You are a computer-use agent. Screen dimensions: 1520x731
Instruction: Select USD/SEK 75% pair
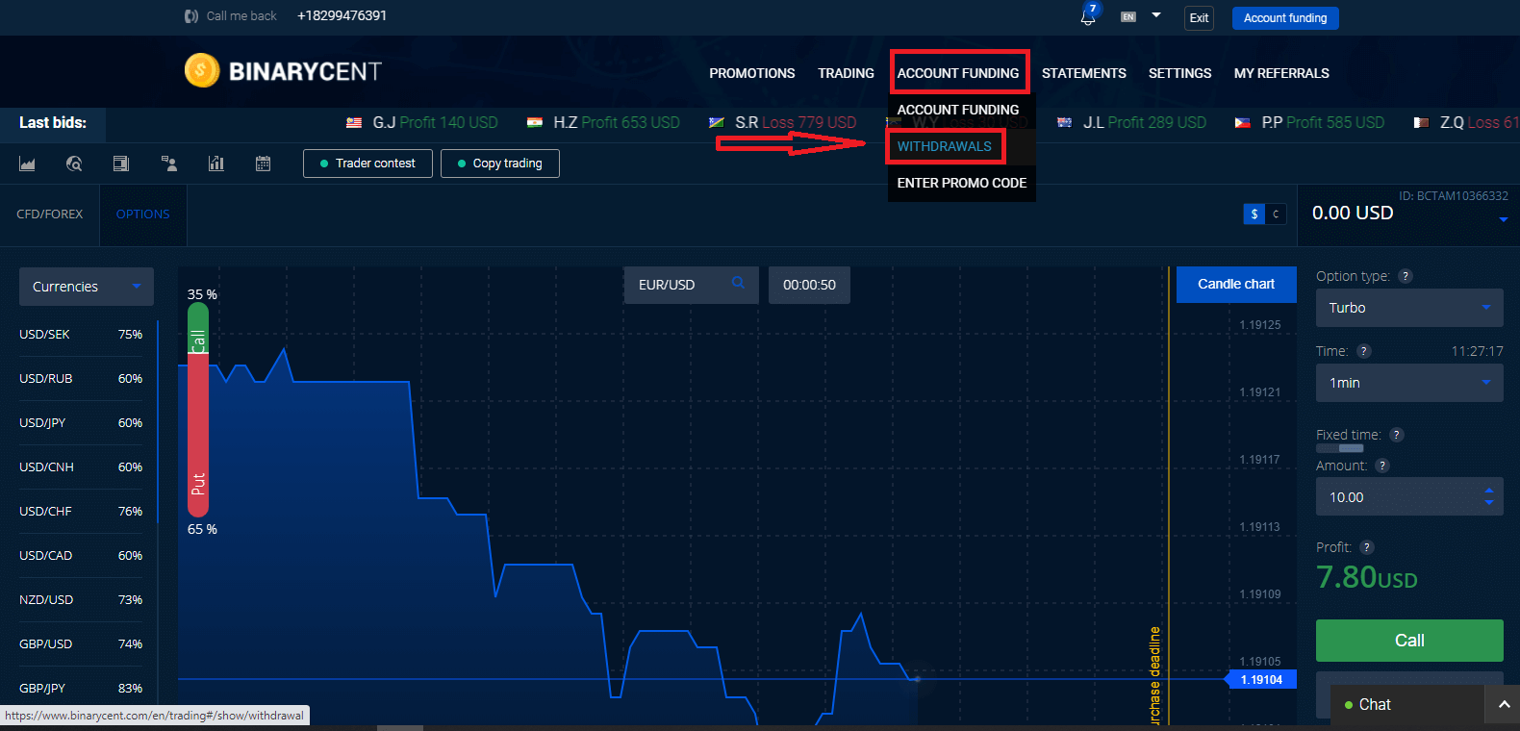81,335
